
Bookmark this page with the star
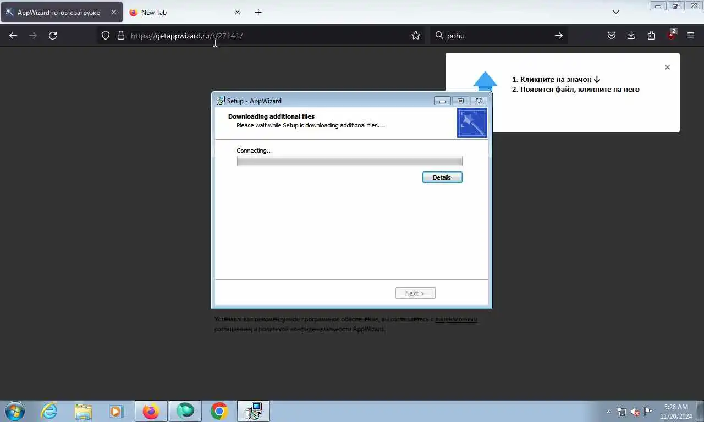pyautogui.click(x=416, y=35)
